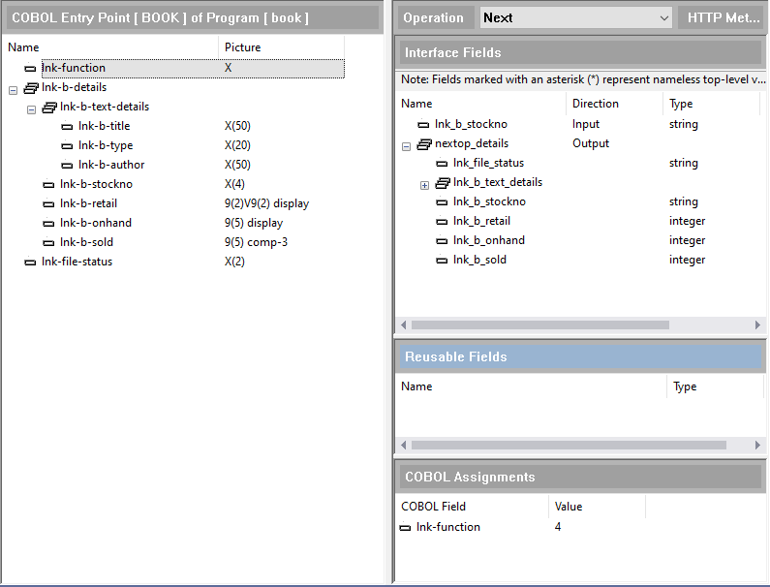770x587 pixels.
Task: Click the Picture column header
Action: [x=242, y=46]
